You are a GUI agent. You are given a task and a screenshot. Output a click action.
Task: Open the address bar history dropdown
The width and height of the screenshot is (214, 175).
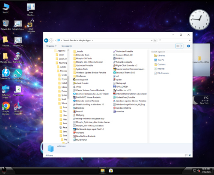152,40
